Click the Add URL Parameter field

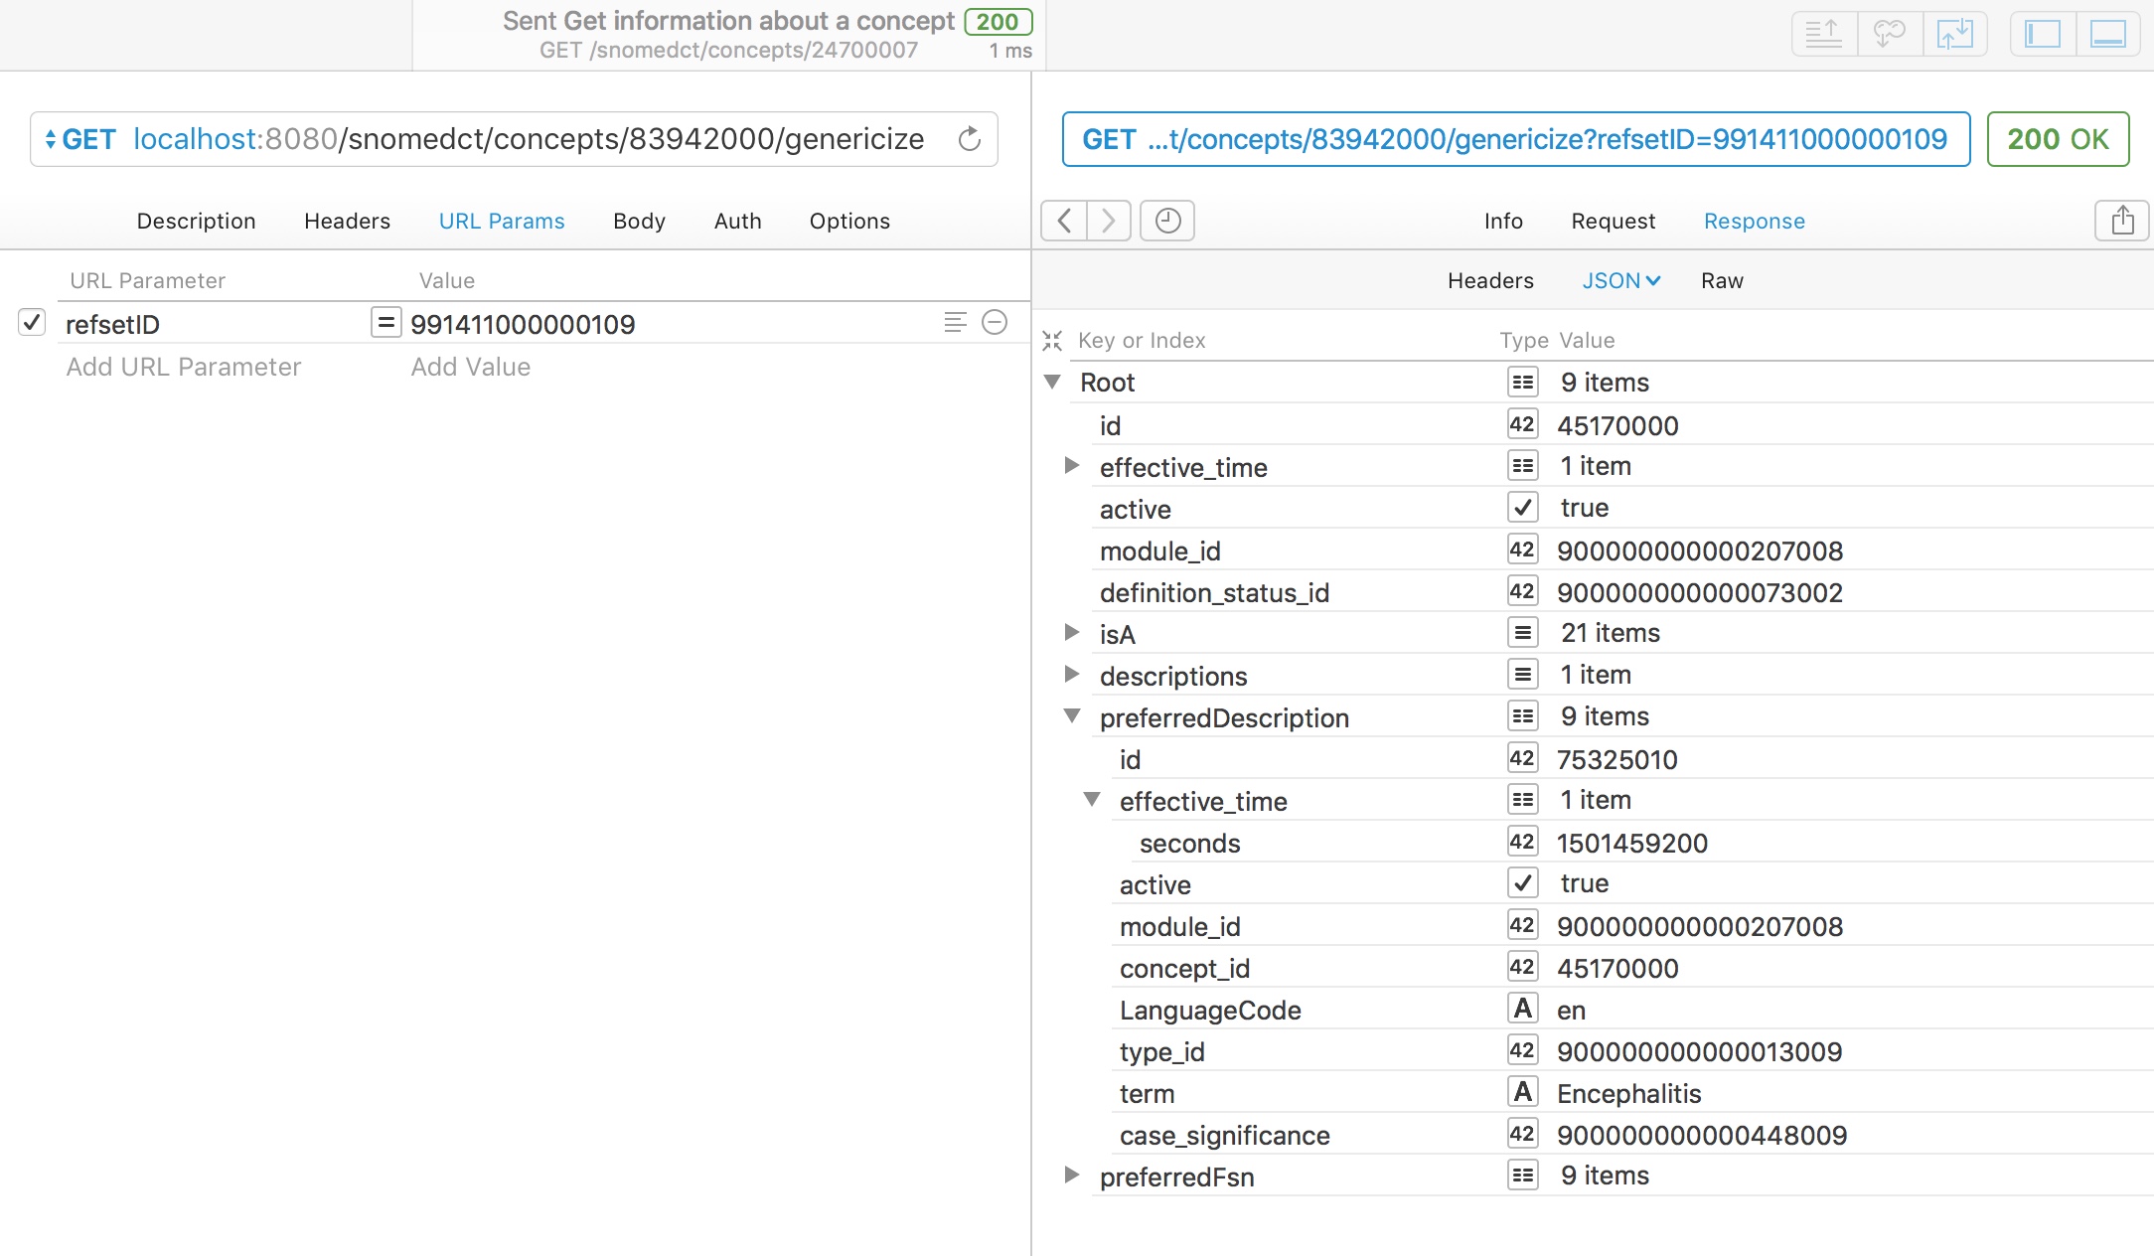tap(184, 367)
